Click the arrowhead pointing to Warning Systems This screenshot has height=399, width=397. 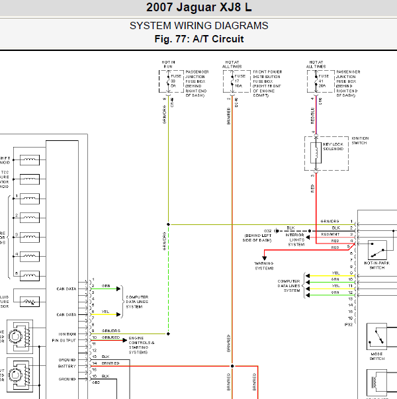click(265, 258)
